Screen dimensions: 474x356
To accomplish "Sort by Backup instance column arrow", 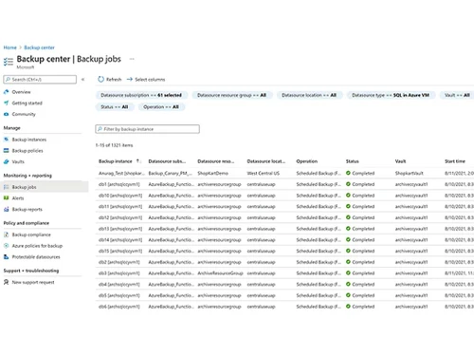I will coord(137,161).
